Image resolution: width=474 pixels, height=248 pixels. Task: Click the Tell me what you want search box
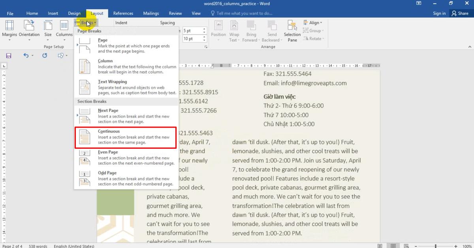[x=244, y=13]
